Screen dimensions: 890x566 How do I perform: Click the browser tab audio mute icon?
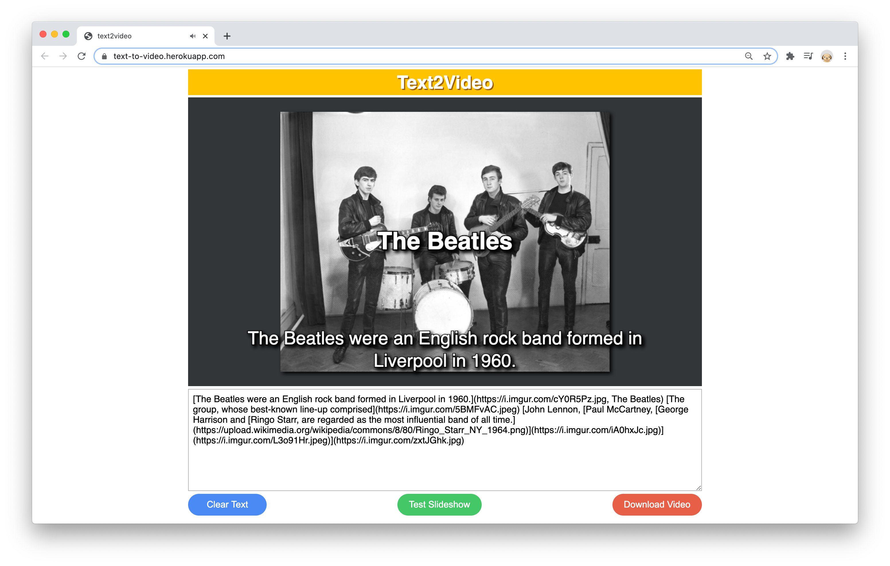coord(192,36)
